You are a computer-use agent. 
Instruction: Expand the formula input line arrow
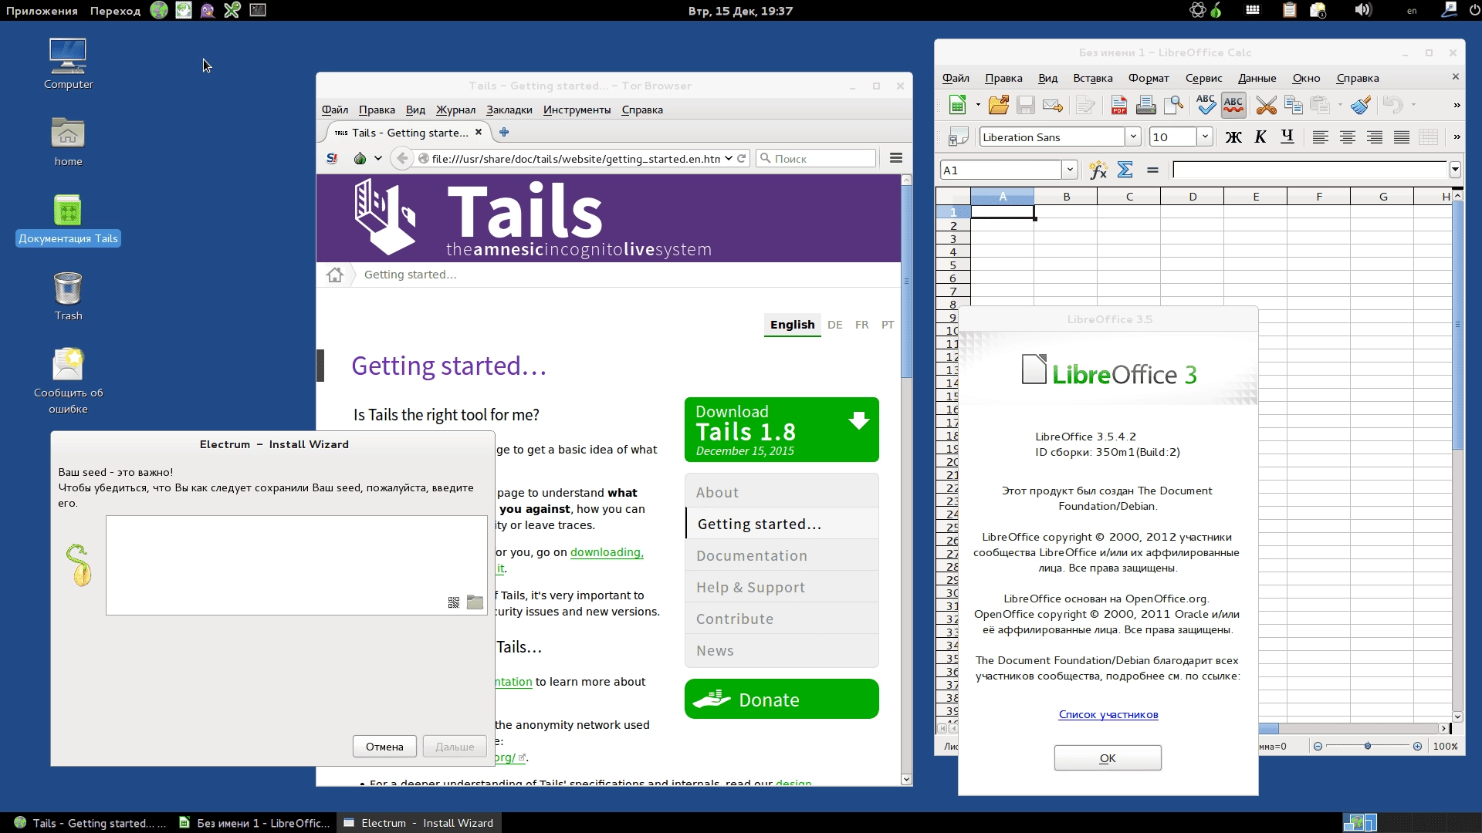1455,170
